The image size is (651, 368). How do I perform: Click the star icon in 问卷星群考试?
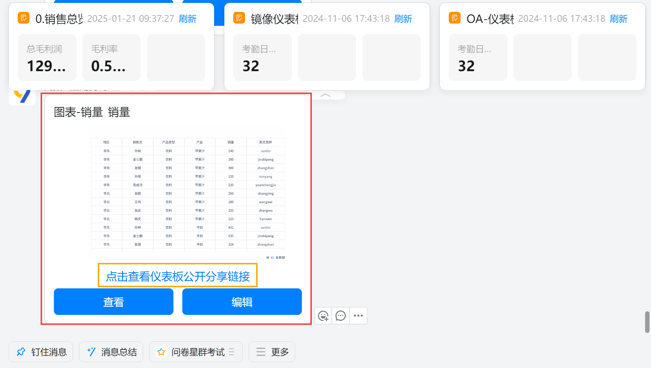[161, 352]
